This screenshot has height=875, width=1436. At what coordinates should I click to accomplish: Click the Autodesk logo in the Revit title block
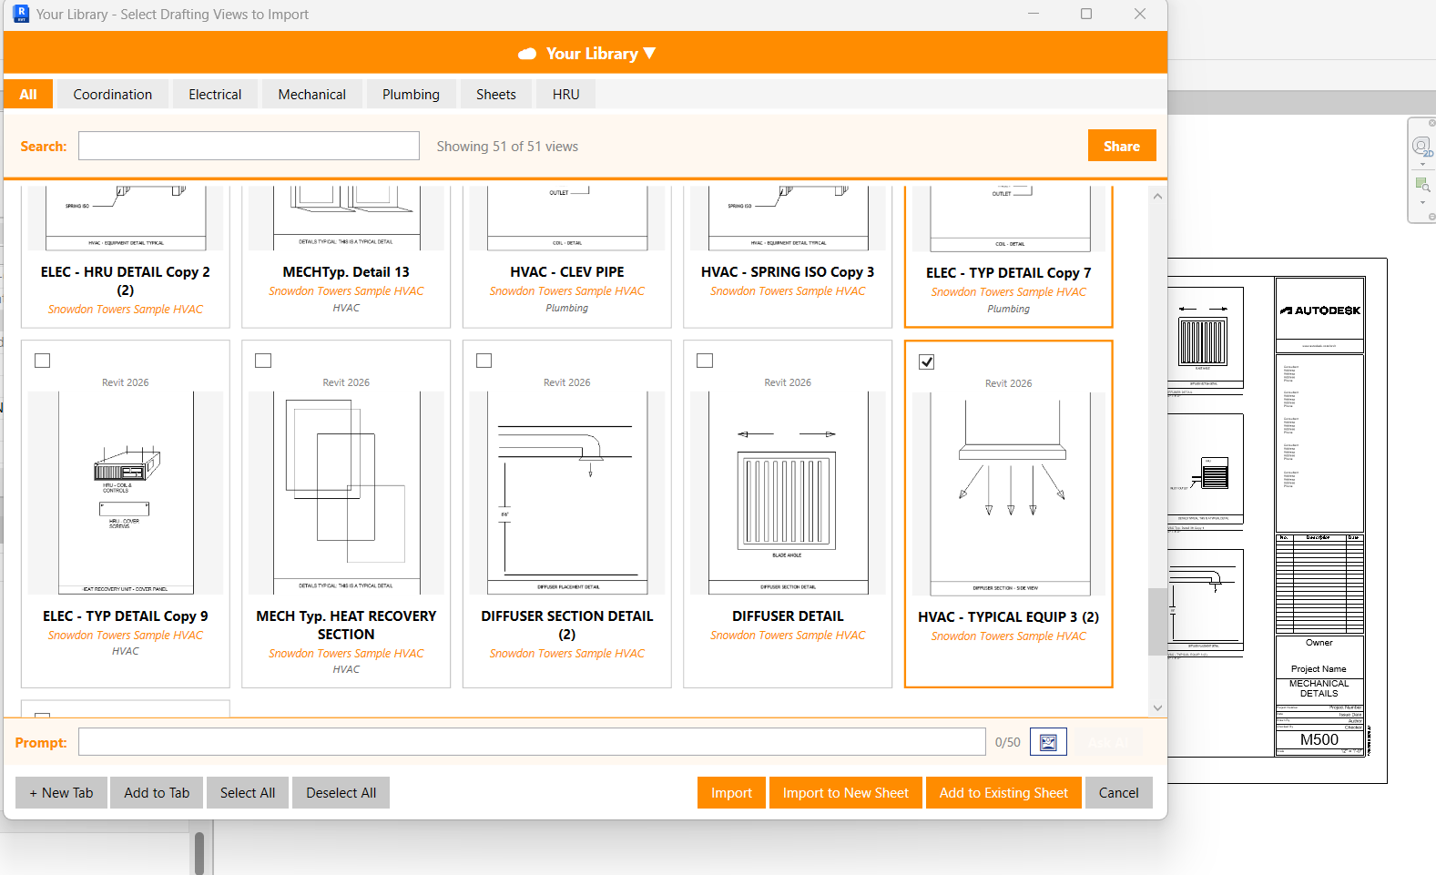[1319, 310]
